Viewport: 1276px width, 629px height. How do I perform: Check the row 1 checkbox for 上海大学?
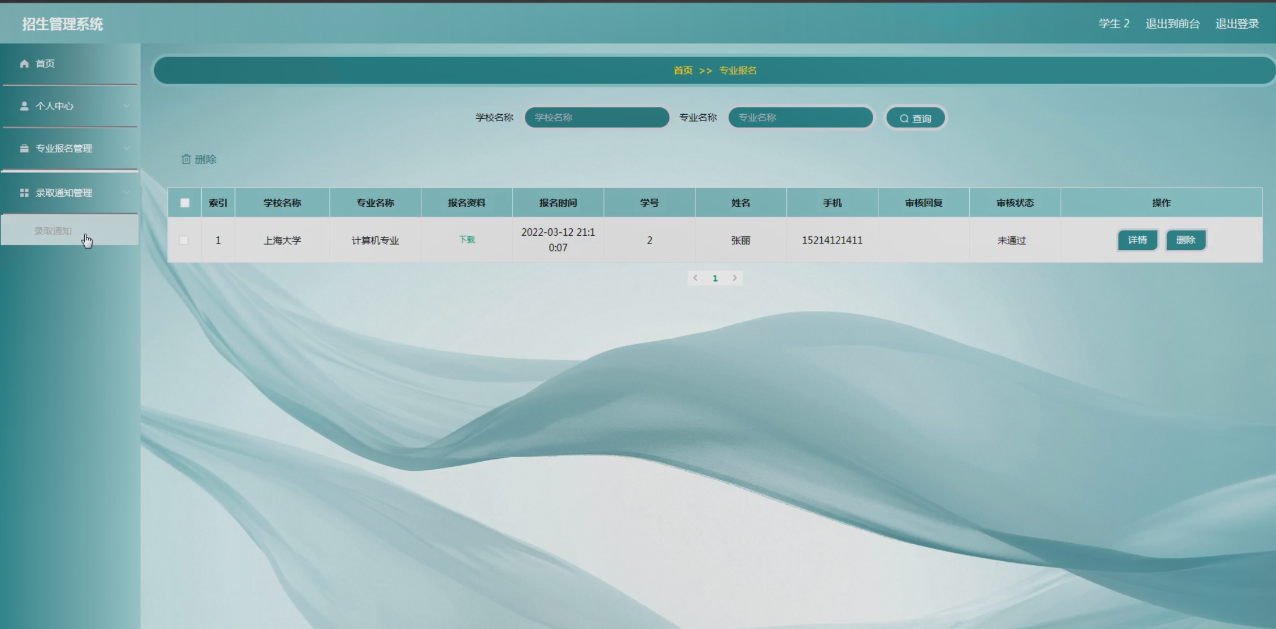[x=184, y=240]
